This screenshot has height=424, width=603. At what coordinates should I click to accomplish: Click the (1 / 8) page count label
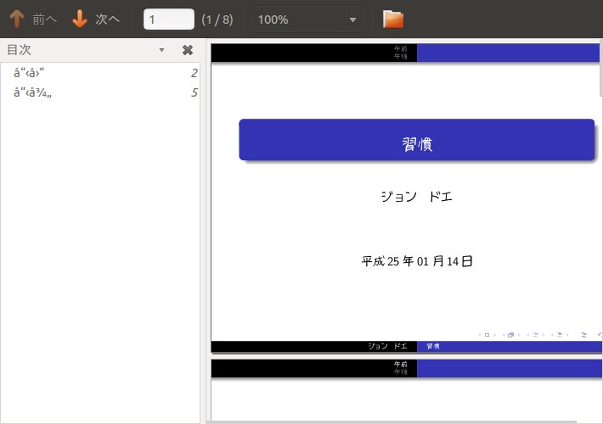pos(217,20)
